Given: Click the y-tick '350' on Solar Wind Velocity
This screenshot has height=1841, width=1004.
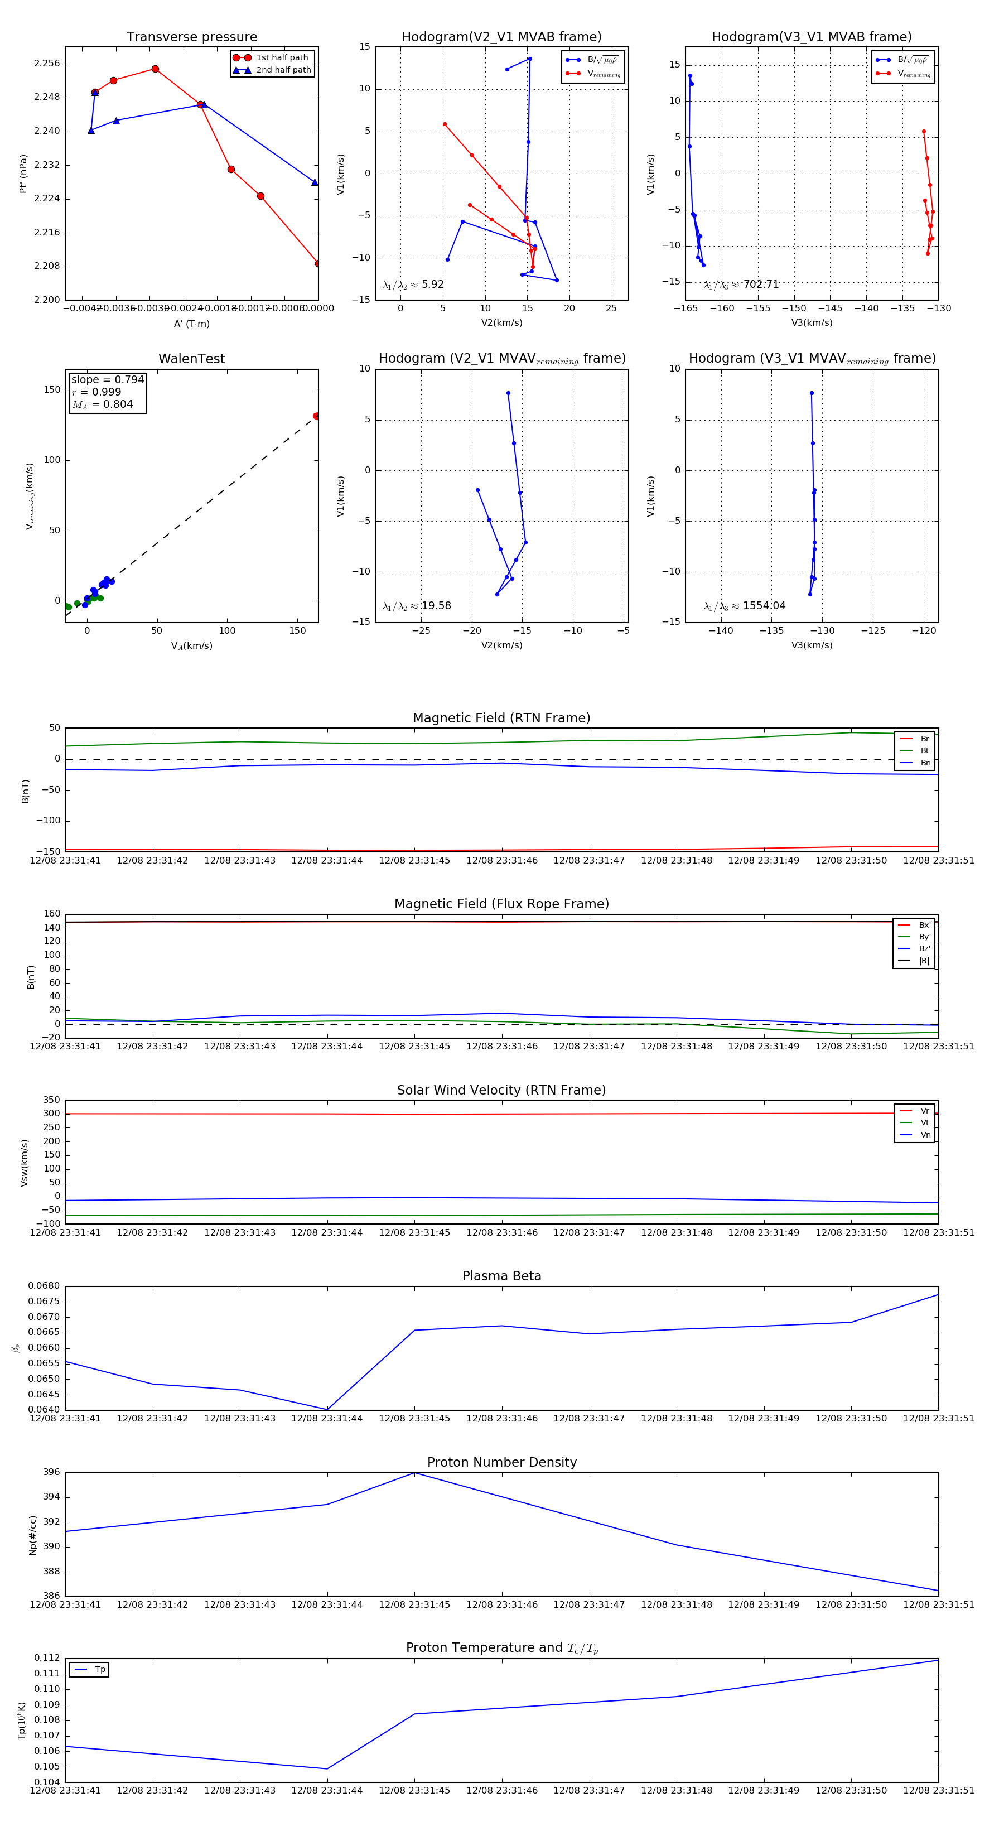Looking at the screenshot, I should pos(51,1100).
